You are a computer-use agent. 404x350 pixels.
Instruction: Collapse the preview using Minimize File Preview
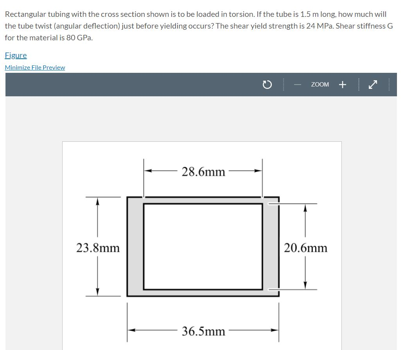coord(35,67)
